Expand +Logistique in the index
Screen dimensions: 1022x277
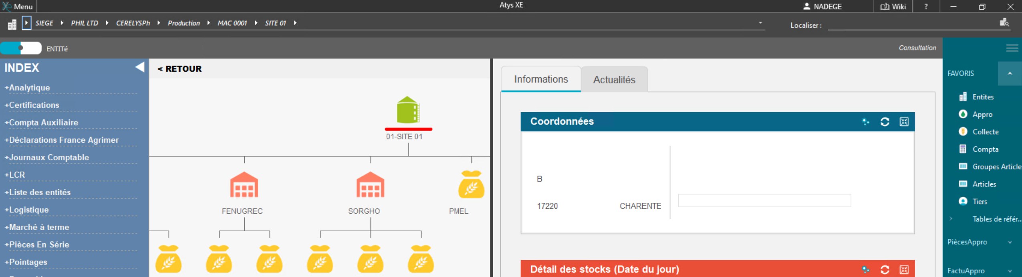[x=26, y=210]
